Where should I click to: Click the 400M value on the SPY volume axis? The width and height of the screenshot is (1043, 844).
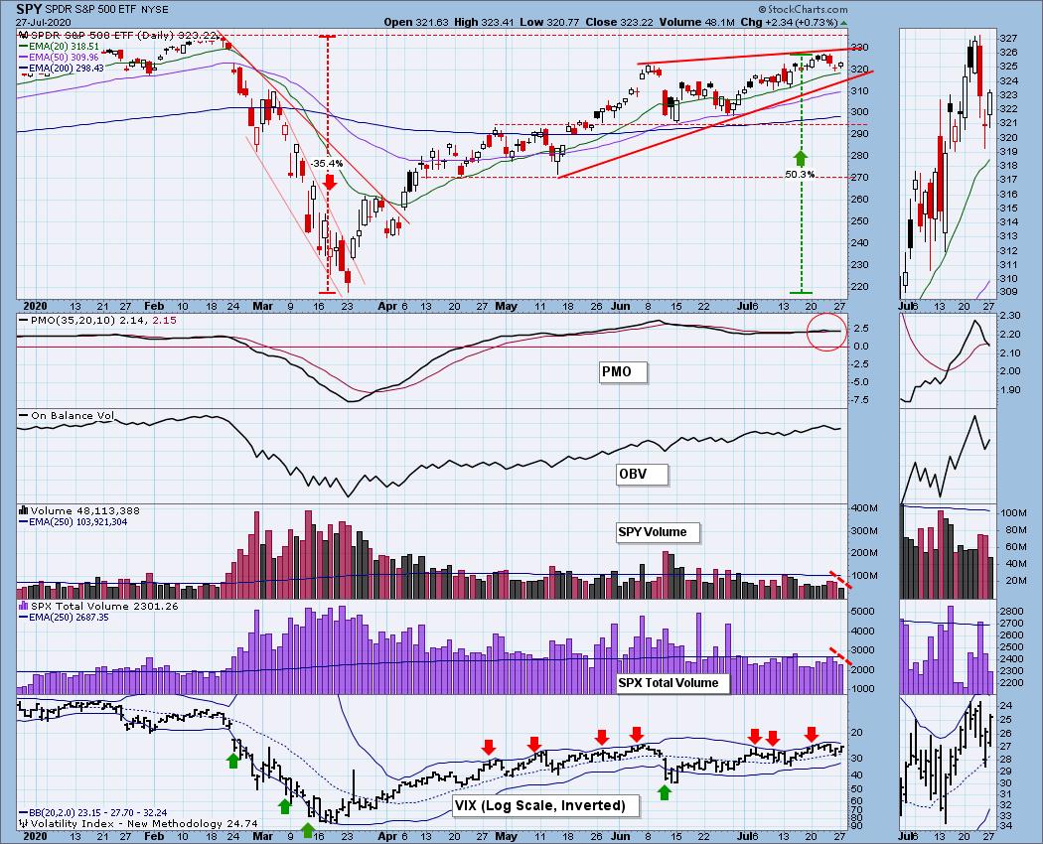tap(863, 508)
